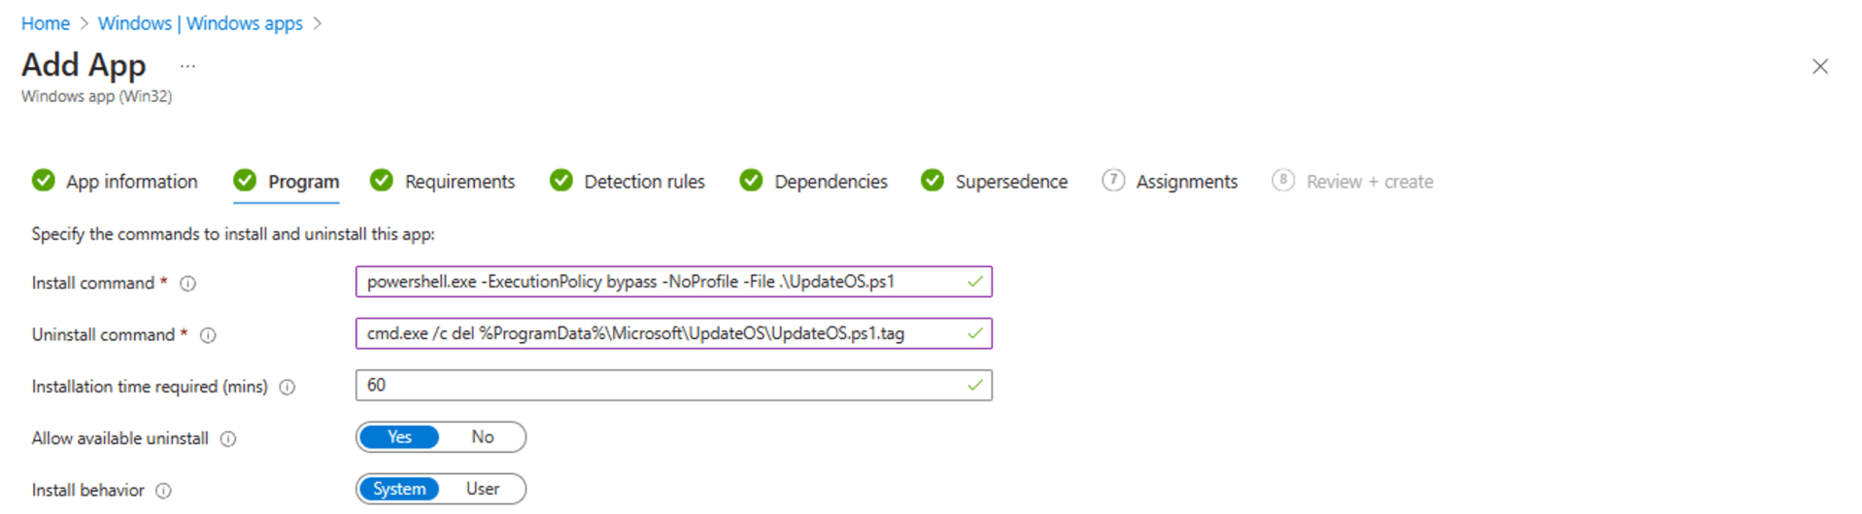The height and width of the screenshot is (514, 1862).
Task: Set Allow available uninstall to No
Action: click(483, 437)
